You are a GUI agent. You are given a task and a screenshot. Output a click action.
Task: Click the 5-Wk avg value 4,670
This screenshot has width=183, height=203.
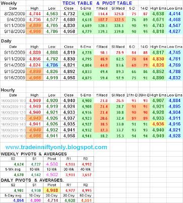(x=19, y=175)
